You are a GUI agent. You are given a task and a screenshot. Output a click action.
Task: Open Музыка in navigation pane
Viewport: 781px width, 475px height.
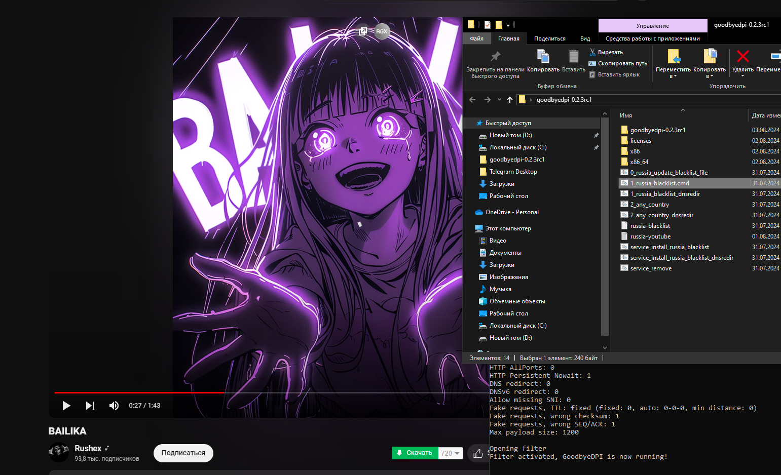(x=500, y=289)
